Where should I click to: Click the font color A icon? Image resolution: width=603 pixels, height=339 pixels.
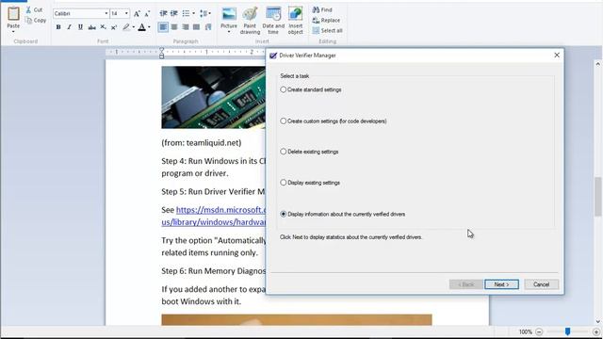(x=142, y=27)
